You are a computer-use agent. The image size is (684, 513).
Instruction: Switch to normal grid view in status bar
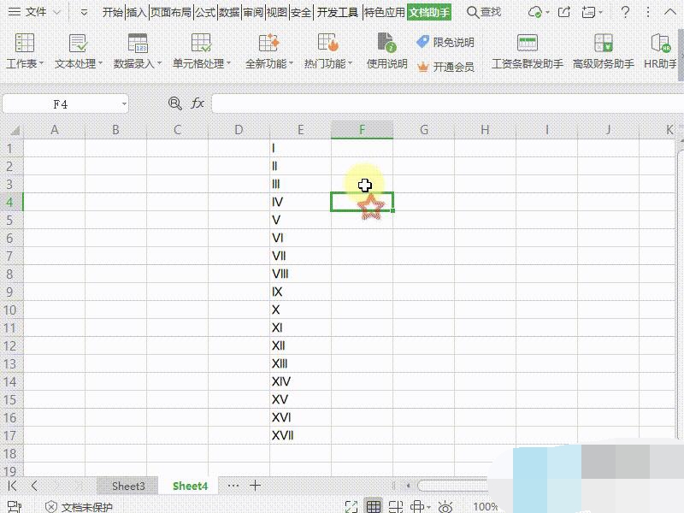[374, 507]
